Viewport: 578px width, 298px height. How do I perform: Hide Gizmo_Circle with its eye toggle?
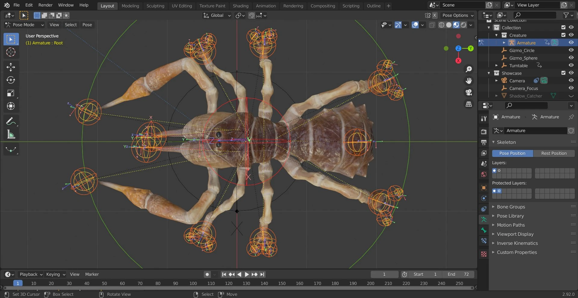571,50
